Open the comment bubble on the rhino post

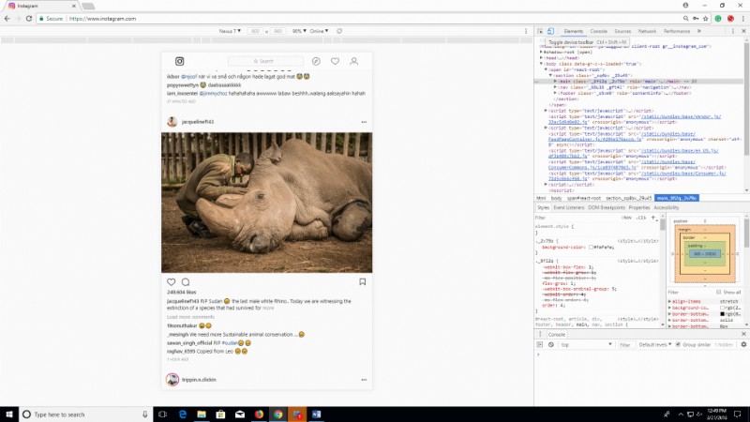pyautogui.click(x=186, y=282)
